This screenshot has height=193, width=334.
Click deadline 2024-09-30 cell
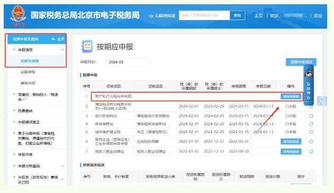239,152
